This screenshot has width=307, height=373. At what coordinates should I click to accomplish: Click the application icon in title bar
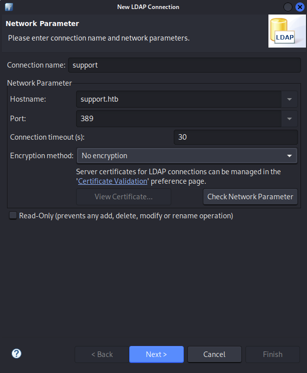[9, 7]
